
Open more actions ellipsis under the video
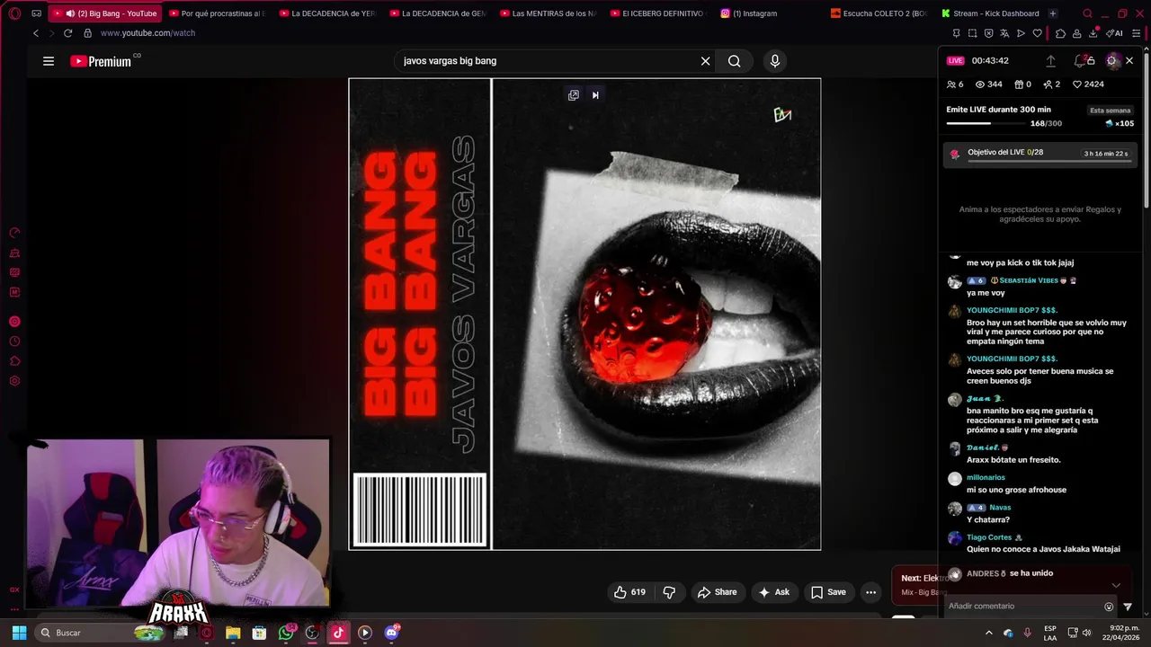pyautogui.click(x=870, y=592)
